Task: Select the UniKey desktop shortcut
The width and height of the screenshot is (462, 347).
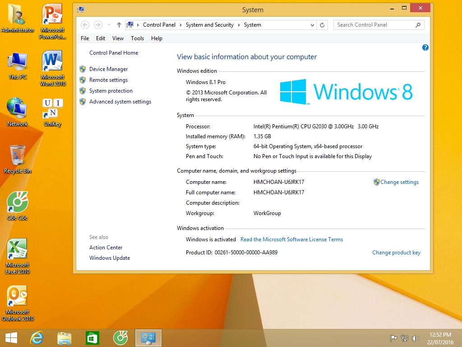Action: 52,112
